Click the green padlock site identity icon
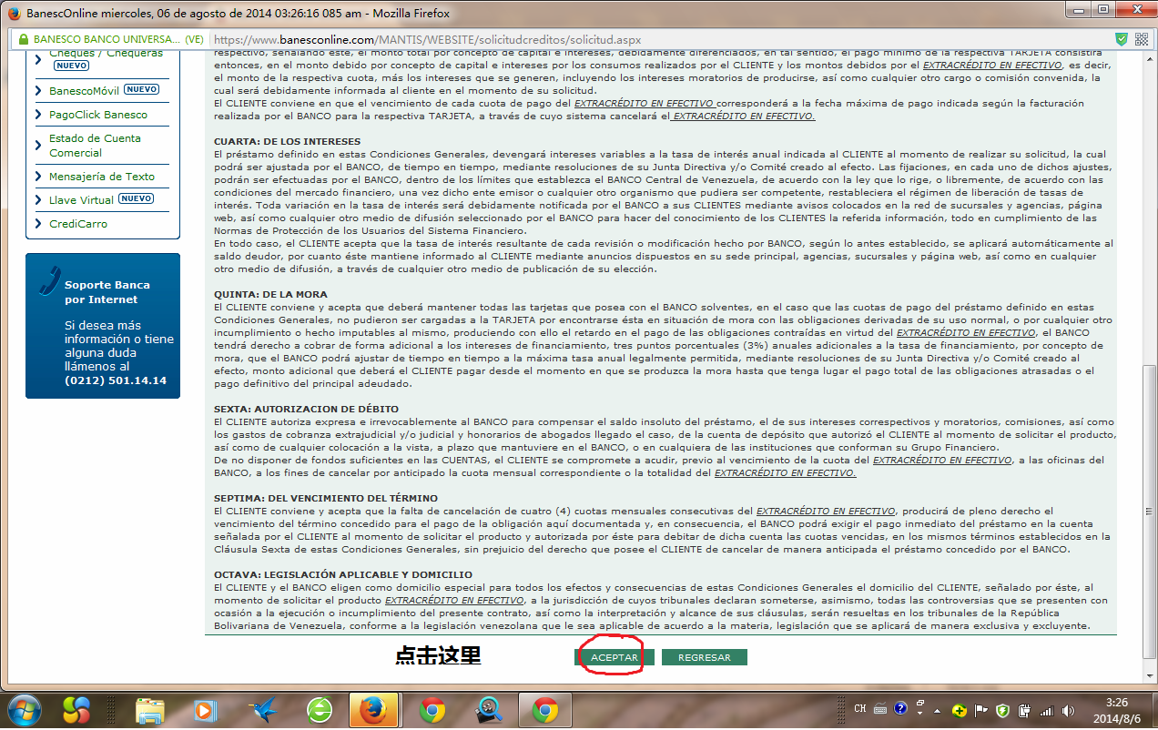Viewport: 1158px width, 730px height. 22,40
